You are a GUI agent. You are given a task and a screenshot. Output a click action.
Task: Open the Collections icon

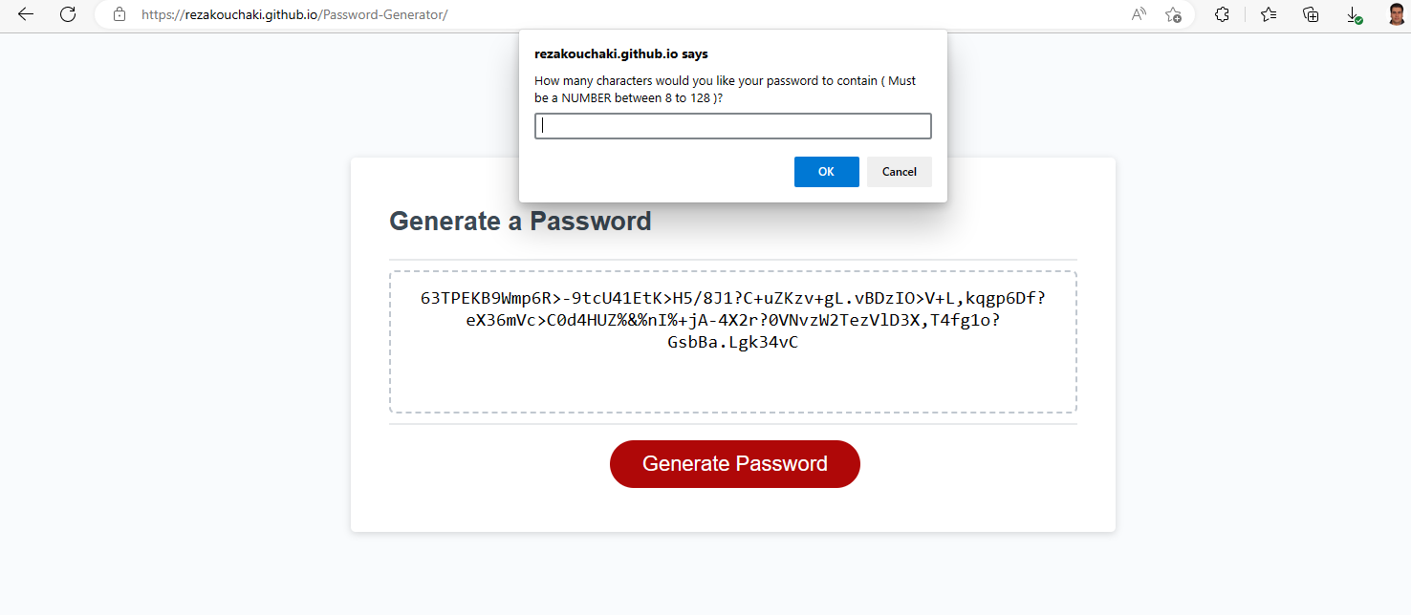(1311, 15)
